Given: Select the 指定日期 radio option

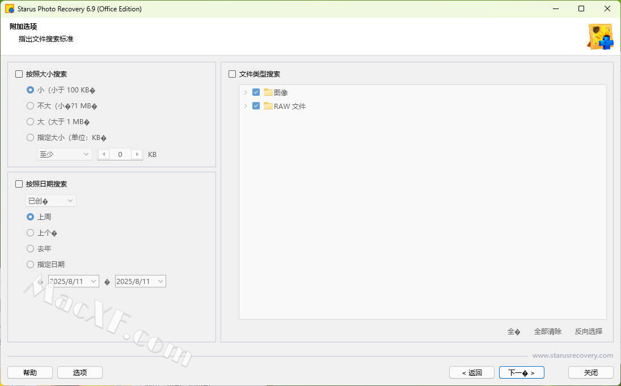Looking at the screenshot, I should (30, 265).
